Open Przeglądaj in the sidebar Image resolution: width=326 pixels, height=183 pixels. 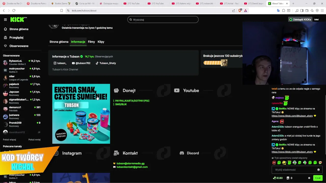(x=14, y=38)
